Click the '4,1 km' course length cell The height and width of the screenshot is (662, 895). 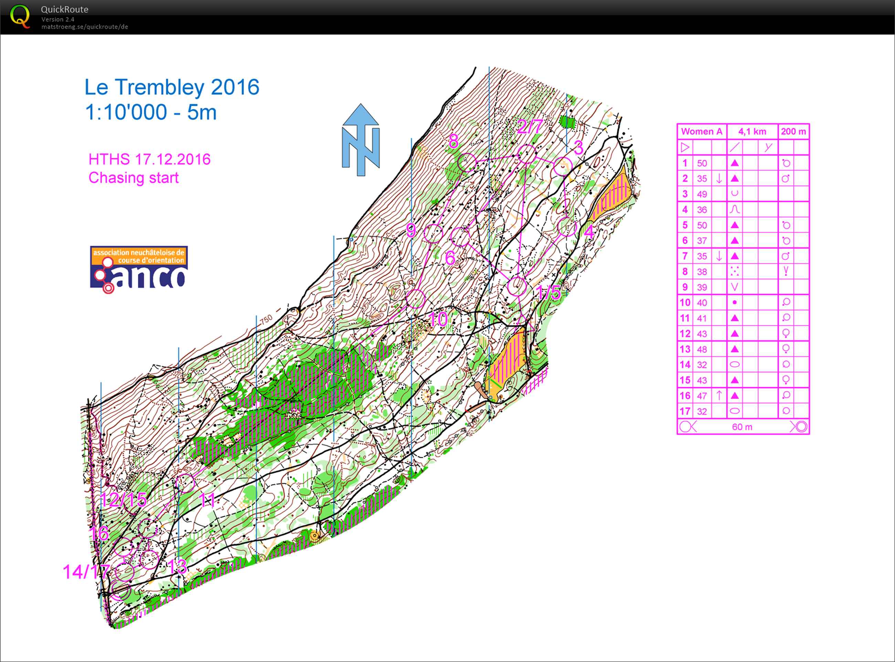[x=752, y=132]
